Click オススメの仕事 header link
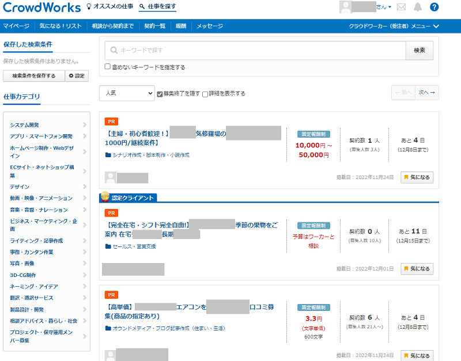The height and width of the screenshot is (361, 461). (113, 6)
